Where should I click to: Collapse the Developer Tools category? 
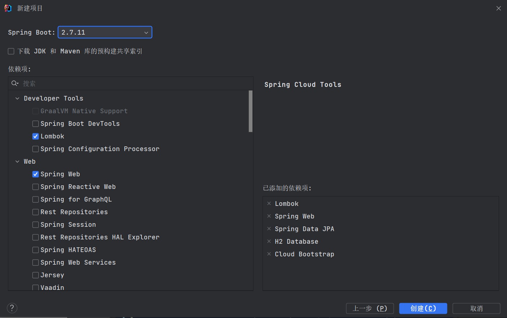point(17,98)
